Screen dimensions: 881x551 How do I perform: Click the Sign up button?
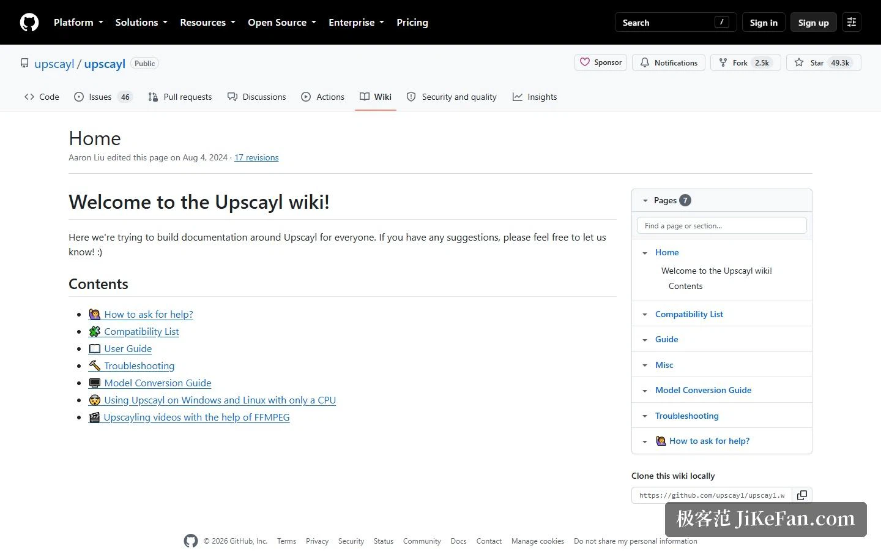click(x=813, y=23)
